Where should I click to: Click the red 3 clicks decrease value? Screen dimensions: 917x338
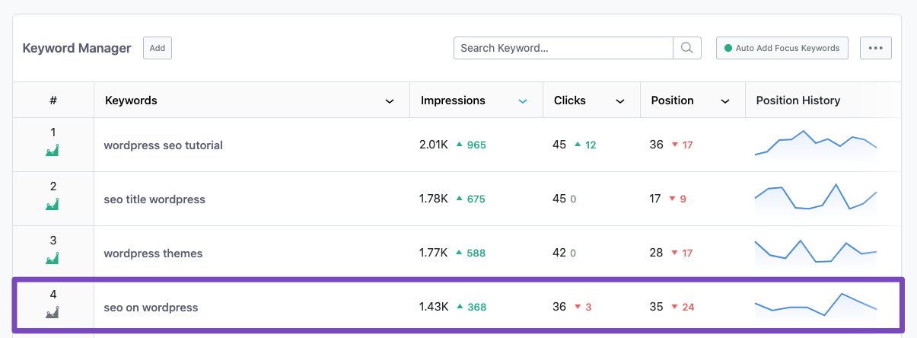(x=588, y=308)
